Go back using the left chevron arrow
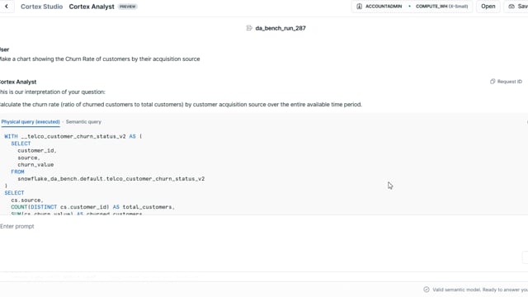 coord(7,7)
